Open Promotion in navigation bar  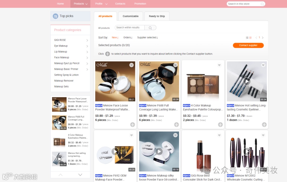pos(140,4)
